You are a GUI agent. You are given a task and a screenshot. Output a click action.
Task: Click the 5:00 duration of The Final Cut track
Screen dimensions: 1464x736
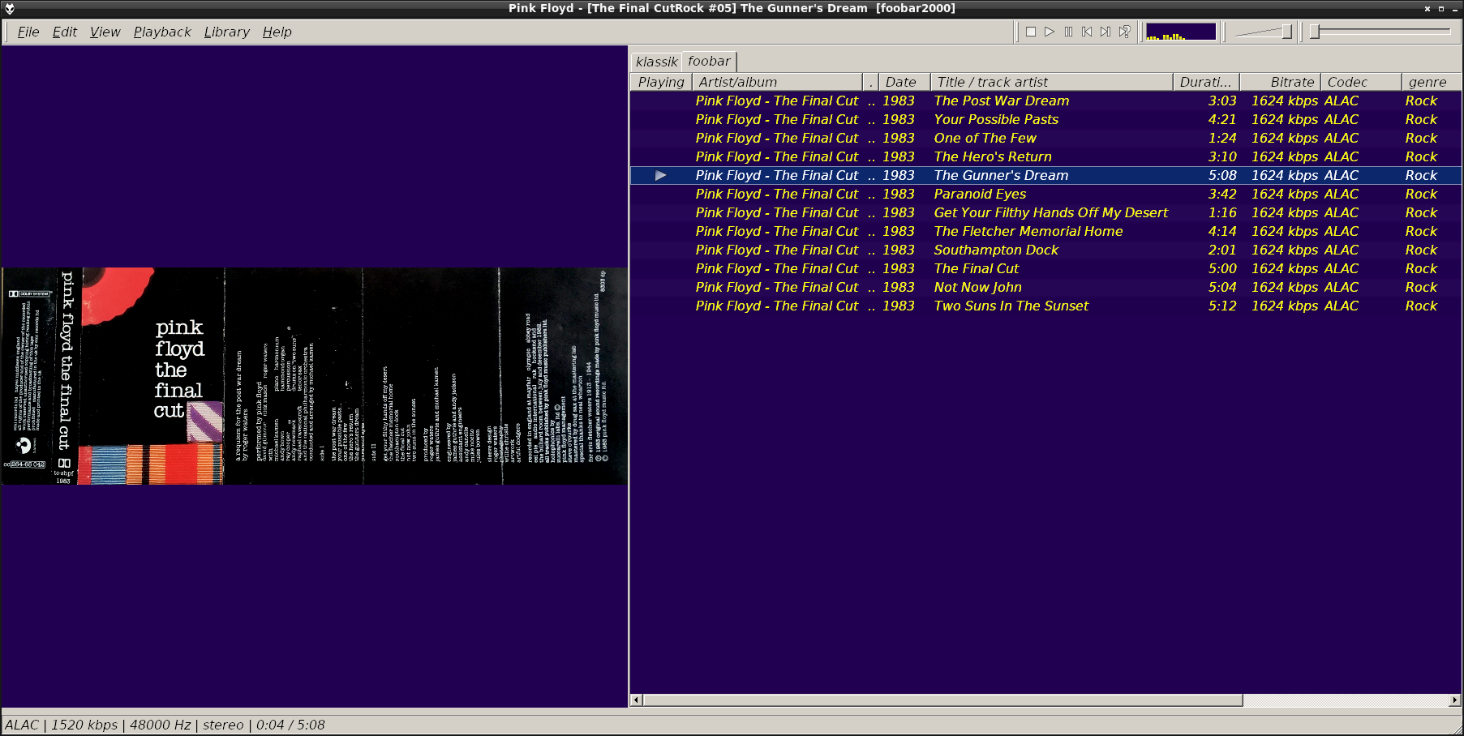(x=1222, y=268)
